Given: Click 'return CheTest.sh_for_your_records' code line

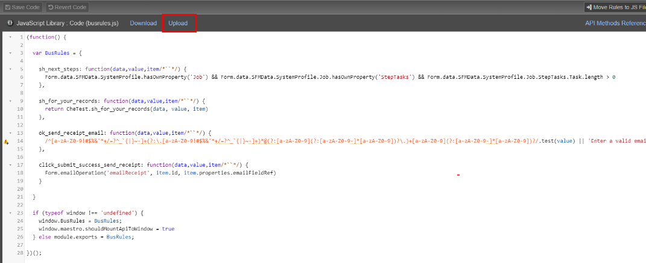Looking at the screenshot, I should 127,109.
